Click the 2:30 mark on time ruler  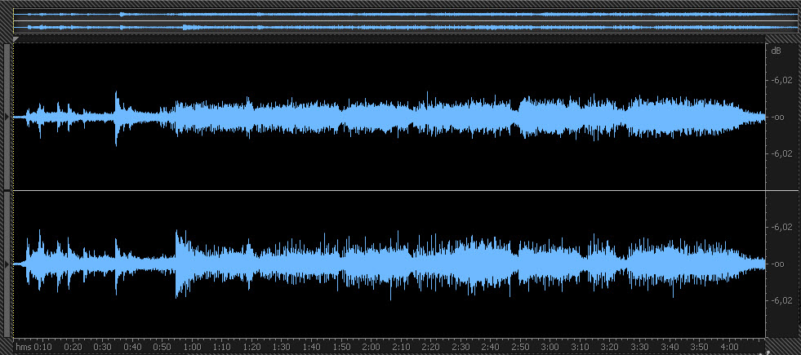pos(461,347)
